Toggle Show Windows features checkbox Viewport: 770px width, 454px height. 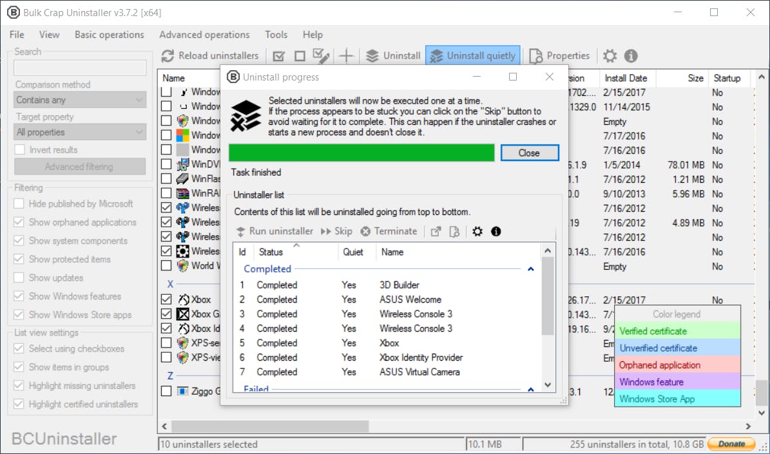(x=19, y=296)
